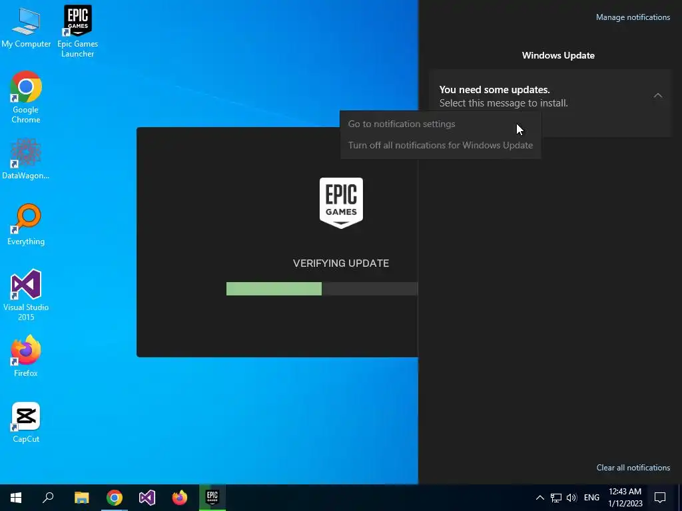Open the volume tray icon

(571, 498)
